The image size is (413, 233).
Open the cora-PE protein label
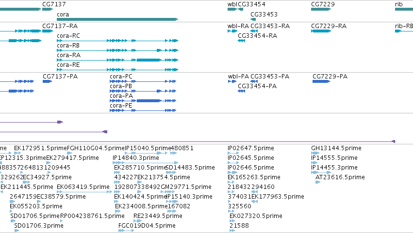click(x=121, y=106)
